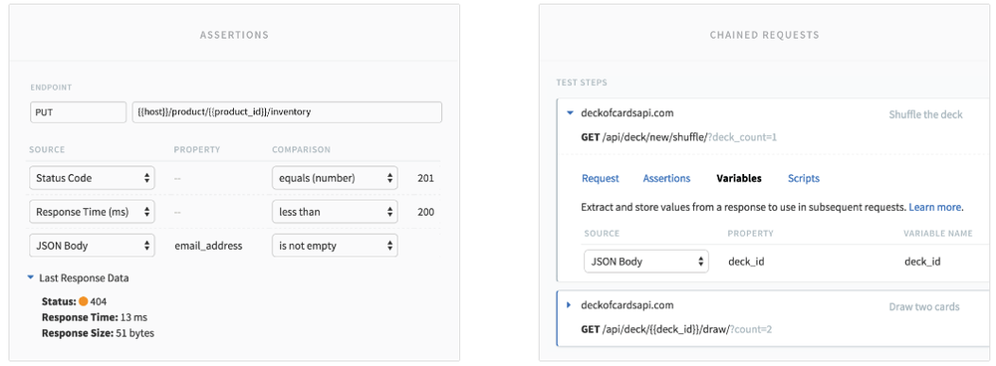This screenshot has height=366, width=996.
Task: Click the deck_id variable name field
Action: [922, 262]
